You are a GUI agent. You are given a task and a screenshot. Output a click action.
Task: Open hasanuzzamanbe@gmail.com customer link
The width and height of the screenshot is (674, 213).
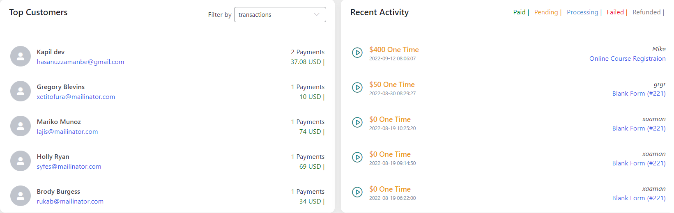(x=81, y=62)
